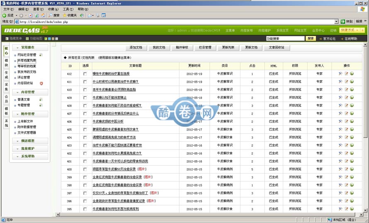Click the green preview icon in row 397
The width and height of the screenshot is (369, 223).
pos(352,193)
